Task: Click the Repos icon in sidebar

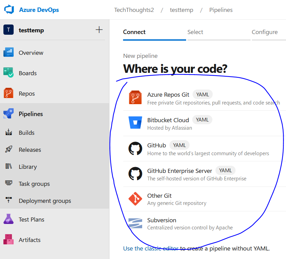Action: pyautogui.click(x=9, y=93)
